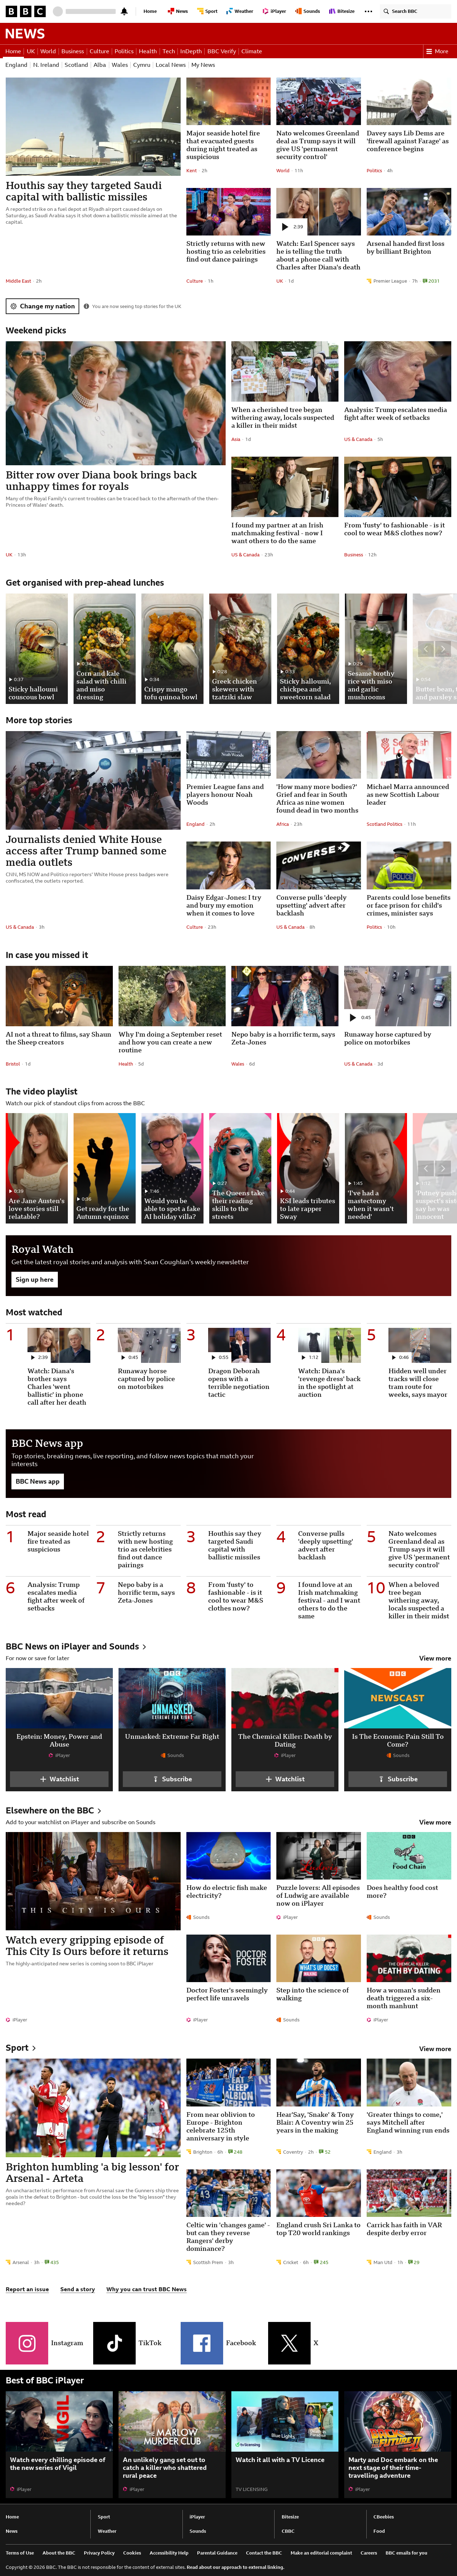Open the Food Chain programme thumbnail
The height and width of the screenshot is (2576, 457).
(x=408, y=1856)
